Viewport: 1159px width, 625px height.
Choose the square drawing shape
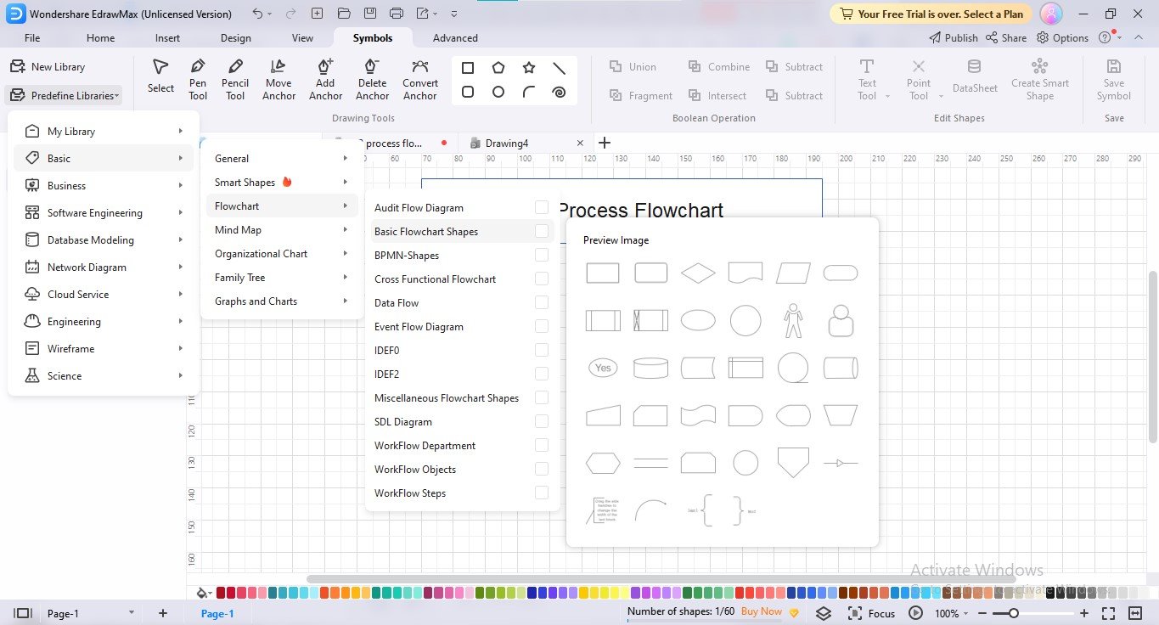(468, 68)
